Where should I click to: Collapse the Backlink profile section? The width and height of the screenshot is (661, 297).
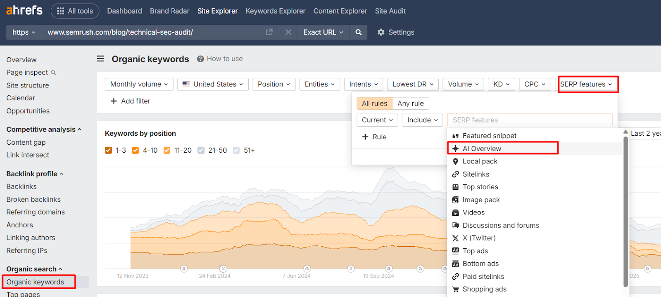click(35, 174)
